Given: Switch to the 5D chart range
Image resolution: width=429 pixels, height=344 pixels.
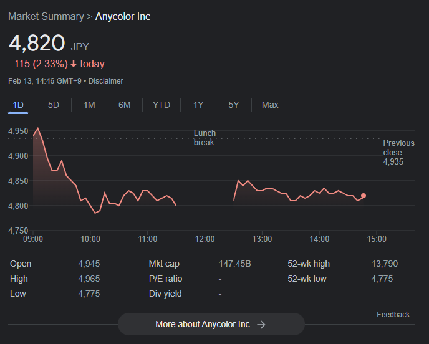Looking at the screenshot, I should 54,105.
